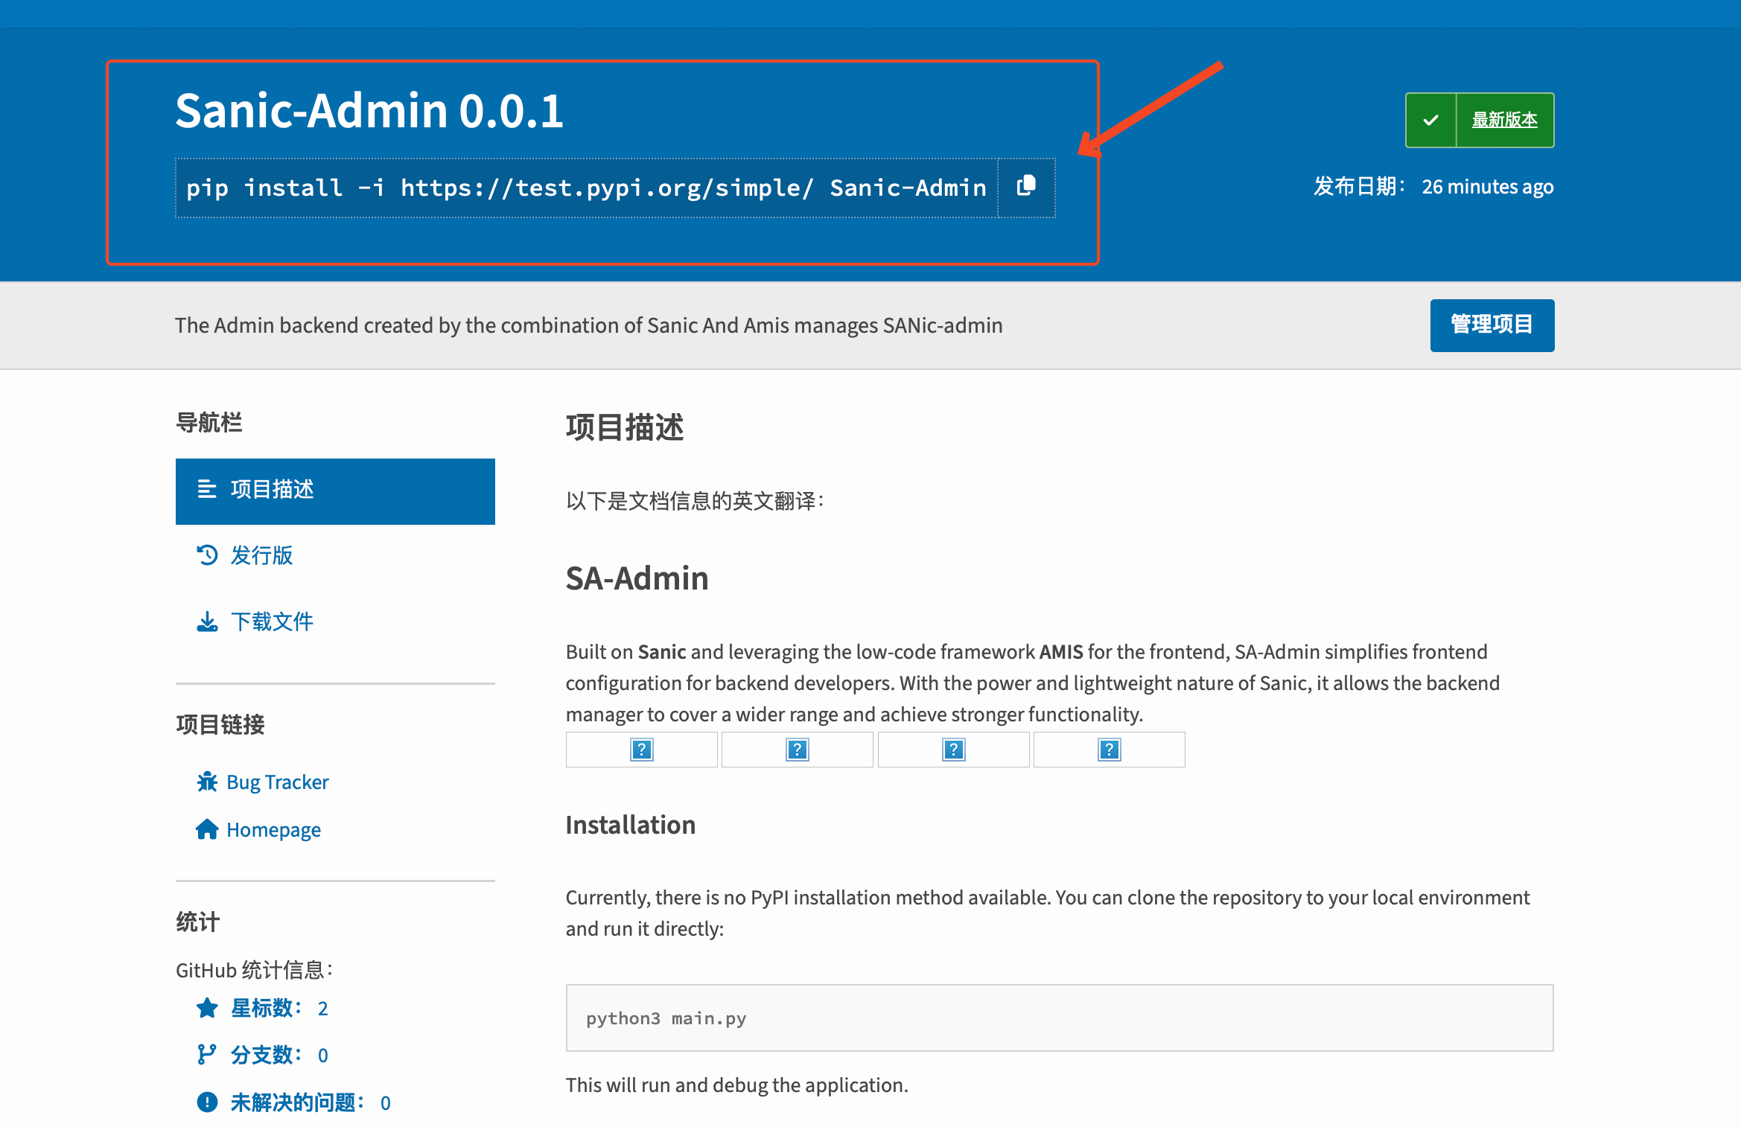The width and height of the screenshot is (1741, 1127).
Task: Click the bug icon beside Bug Tracker
Action: point(207,782)
